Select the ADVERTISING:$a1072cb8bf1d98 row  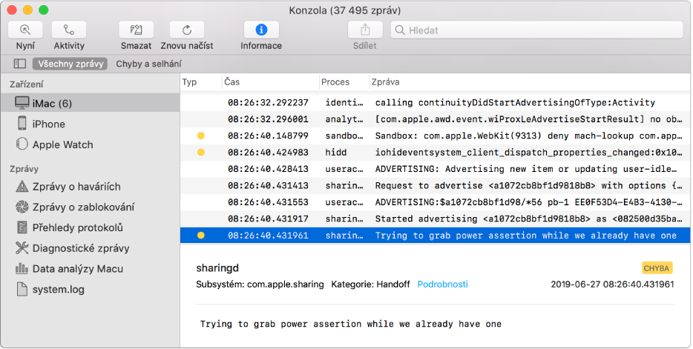[436, 202]
